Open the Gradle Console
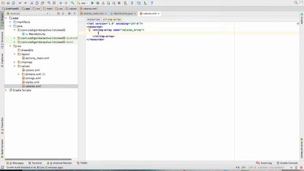This screenshot has height=171, width=304. coord(287,163)
